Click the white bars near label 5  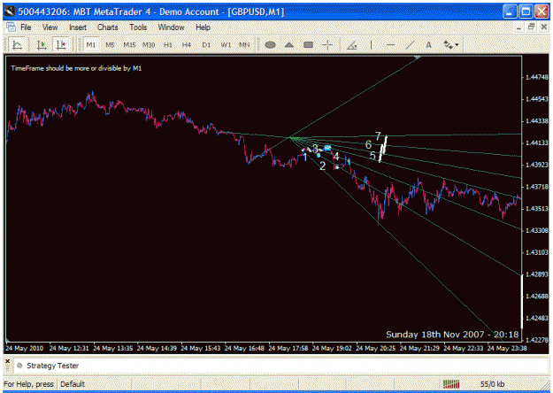point(382,150)
